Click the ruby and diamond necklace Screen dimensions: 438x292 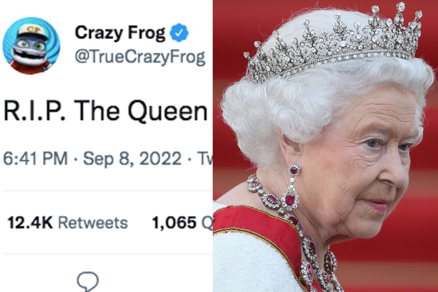(308, 241)
